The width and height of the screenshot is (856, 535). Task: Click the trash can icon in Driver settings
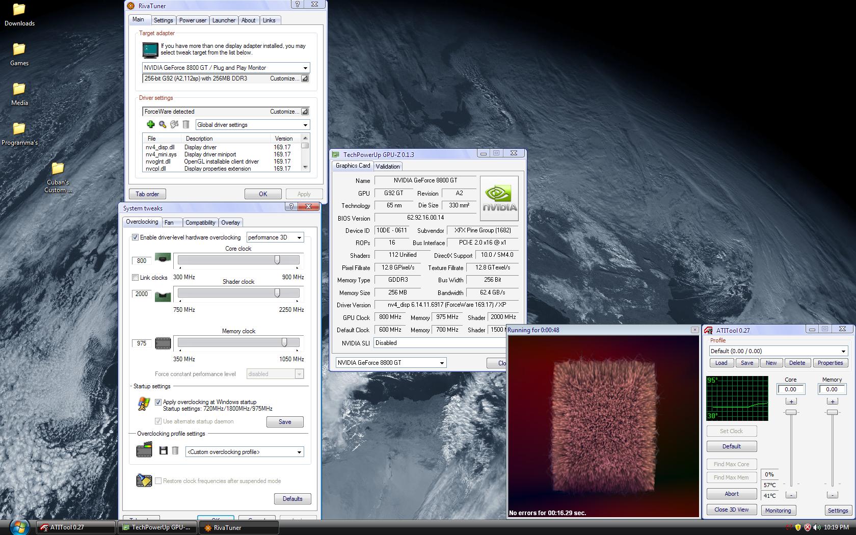tap(186, 124)
